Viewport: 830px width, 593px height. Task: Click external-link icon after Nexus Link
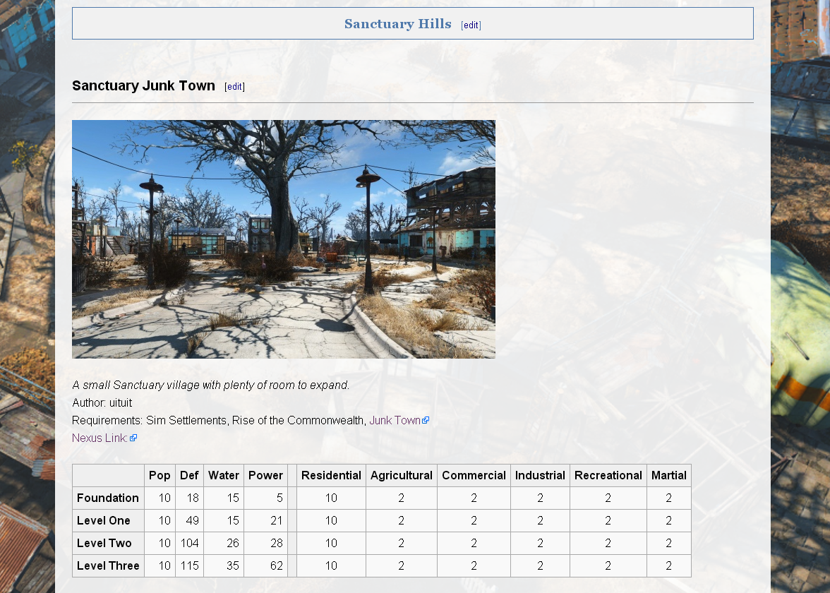click(133, 438)
